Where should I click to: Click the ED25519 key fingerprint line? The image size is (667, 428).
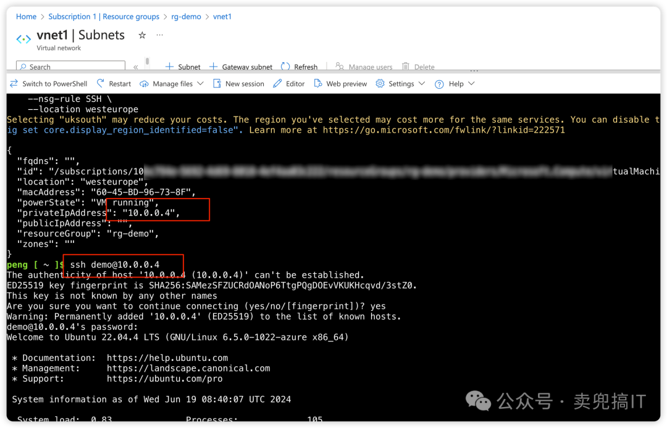click(212, 286)
